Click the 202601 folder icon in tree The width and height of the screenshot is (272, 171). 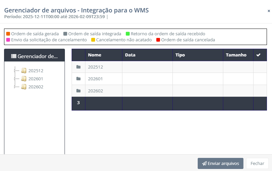pos(24,79)
